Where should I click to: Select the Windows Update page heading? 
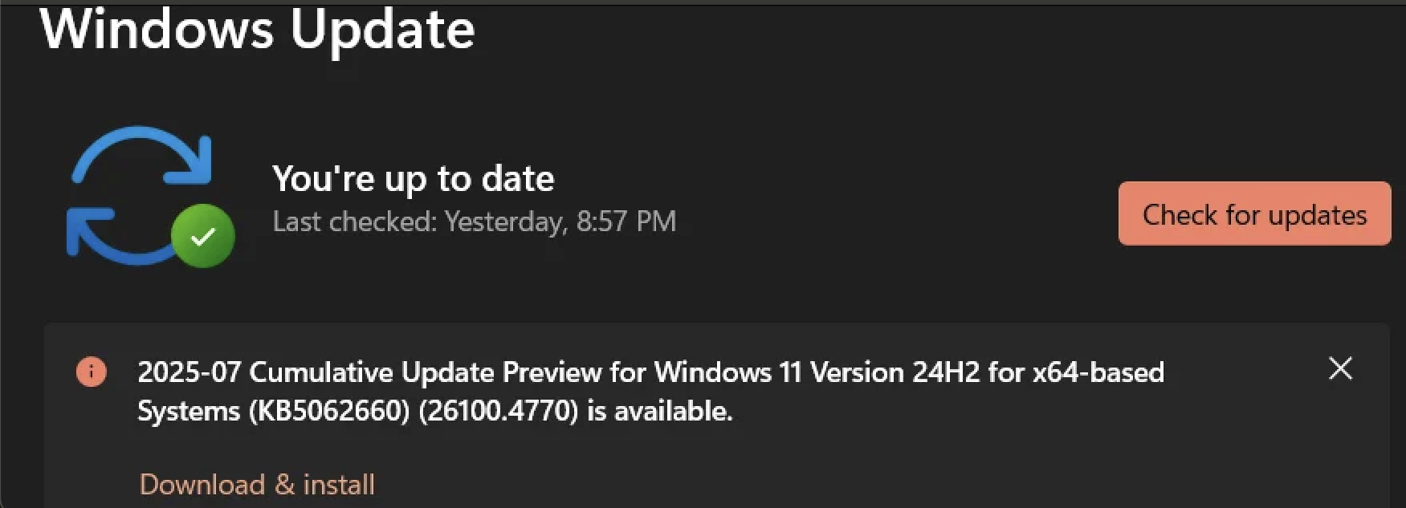click(257, 30)
